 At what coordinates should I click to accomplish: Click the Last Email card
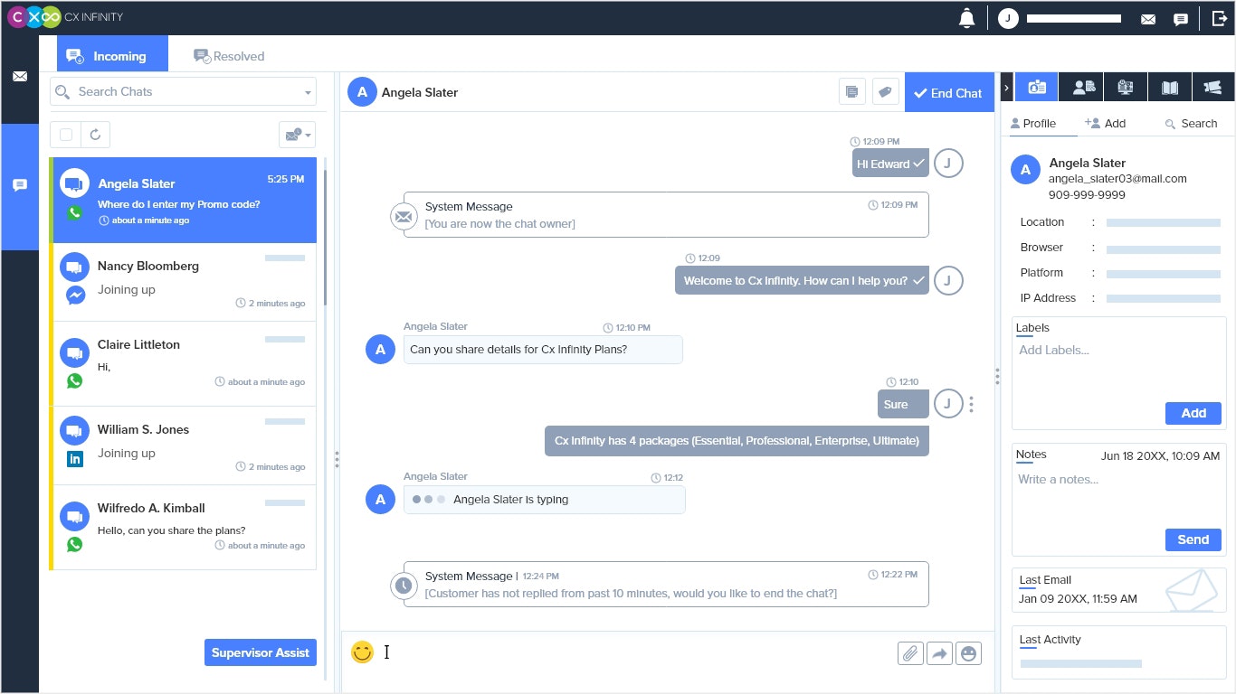1118,590
